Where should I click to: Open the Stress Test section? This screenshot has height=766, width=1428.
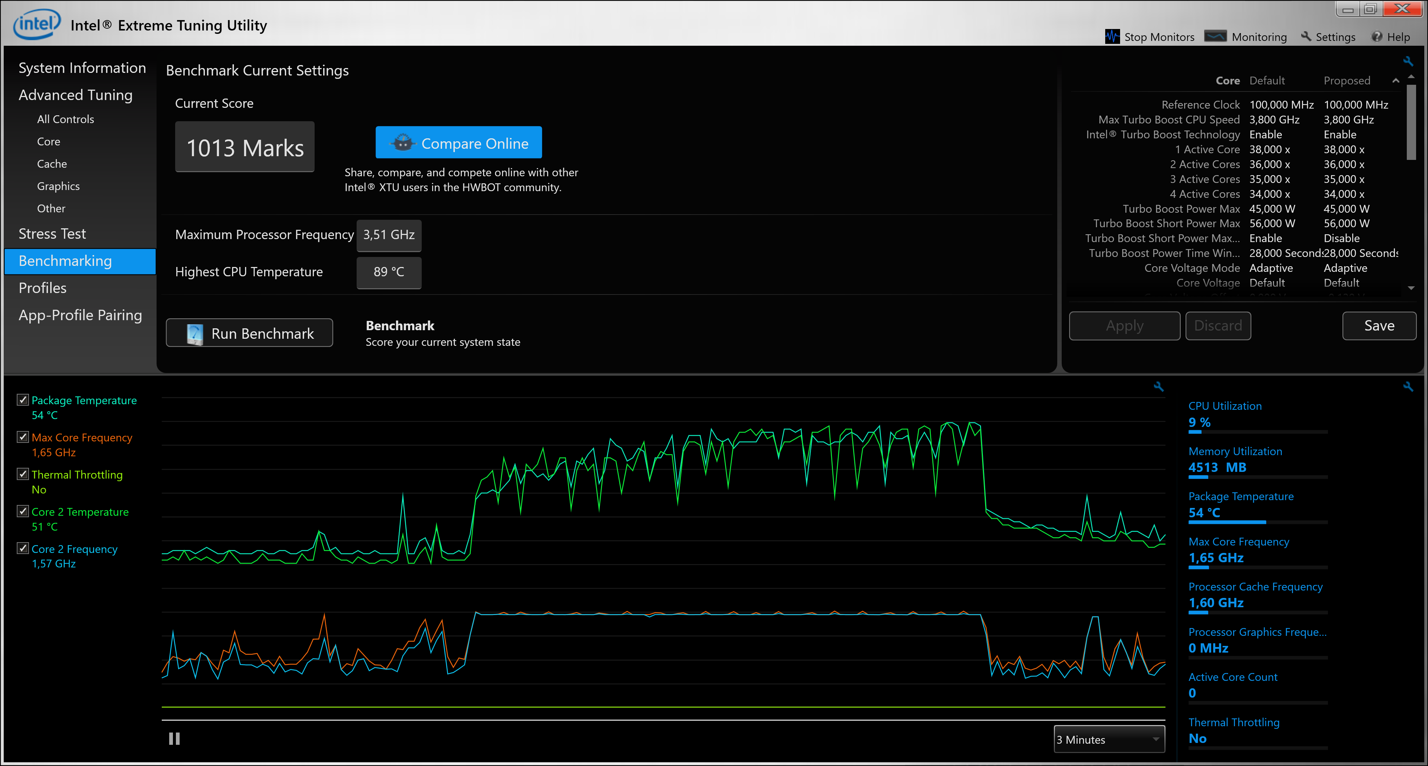click(52, 234)
